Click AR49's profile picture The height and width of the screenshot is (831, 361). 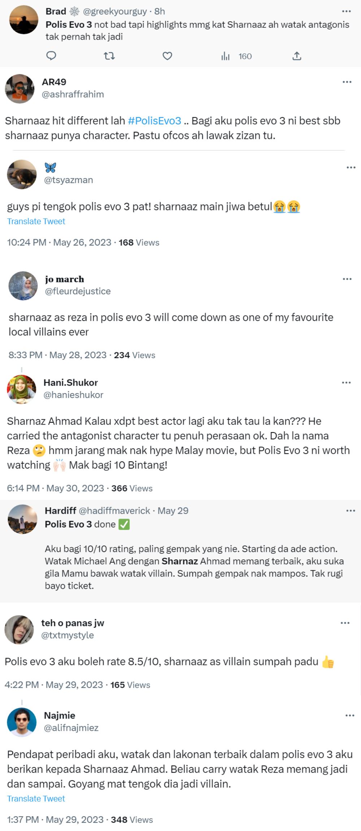[20, 88]
